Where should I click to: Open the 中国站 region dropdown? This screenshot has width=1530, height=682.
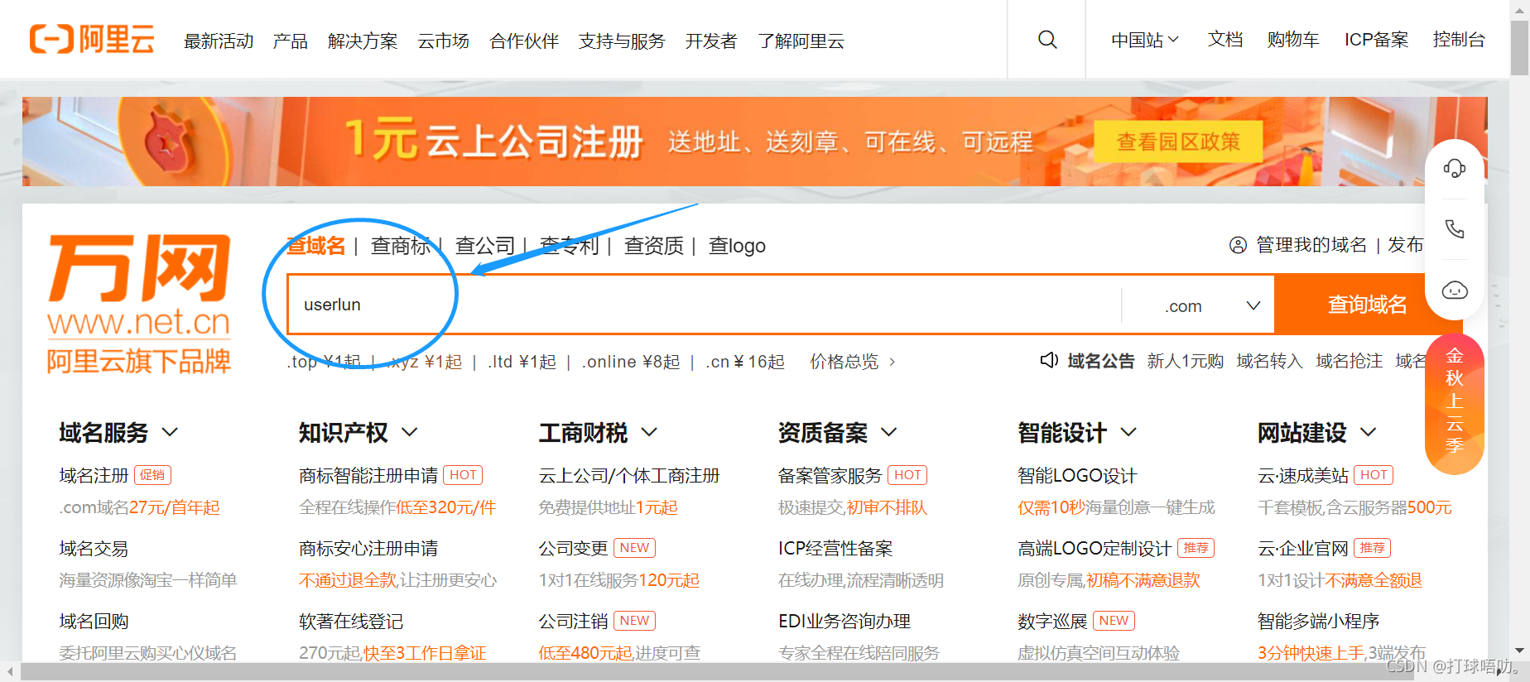1145,40
